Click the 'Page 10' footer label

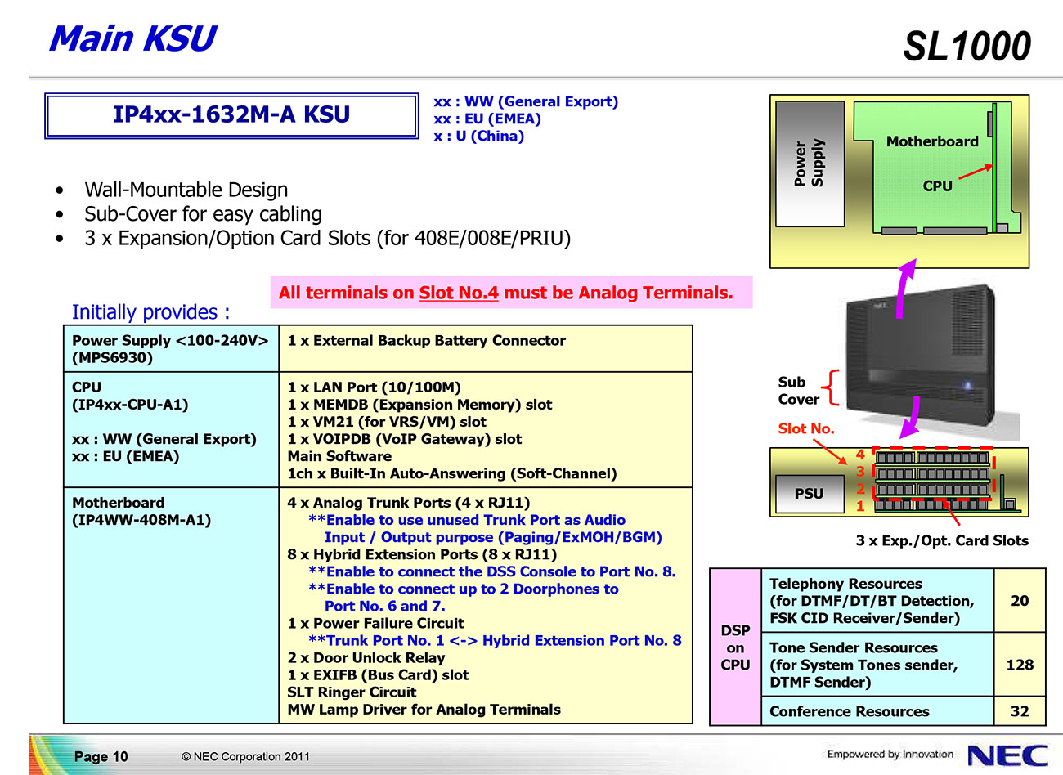point(101,756)
